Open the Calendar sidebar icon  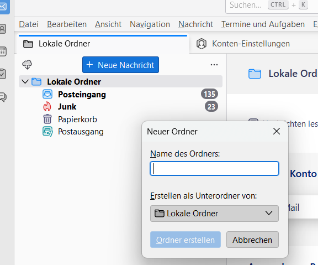(3, 51)
